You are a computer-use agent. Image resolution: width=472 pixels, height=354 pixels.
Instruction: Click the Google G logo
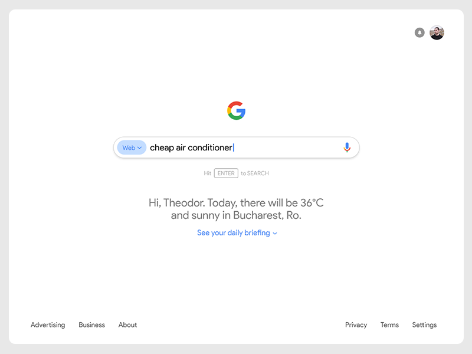coord(236,110)
